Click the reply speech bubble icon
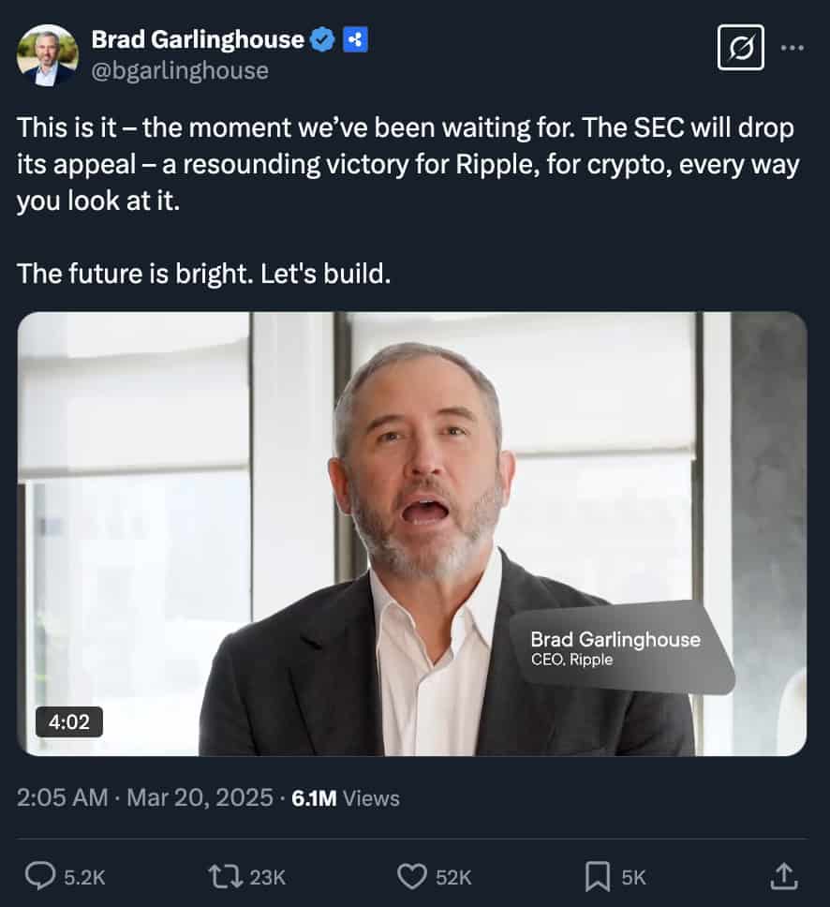The height and width of the screenshot is (907, 830). 39,876
